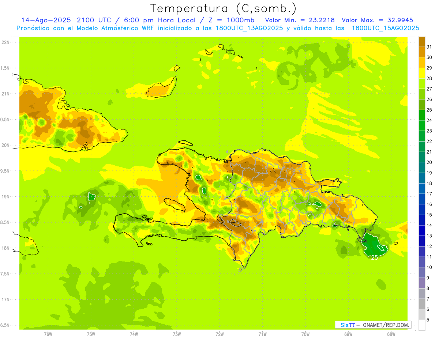Screen dimensions: 439x339
Task: Pick the dark brown legend band above 31
Action: tap(422, 42)
